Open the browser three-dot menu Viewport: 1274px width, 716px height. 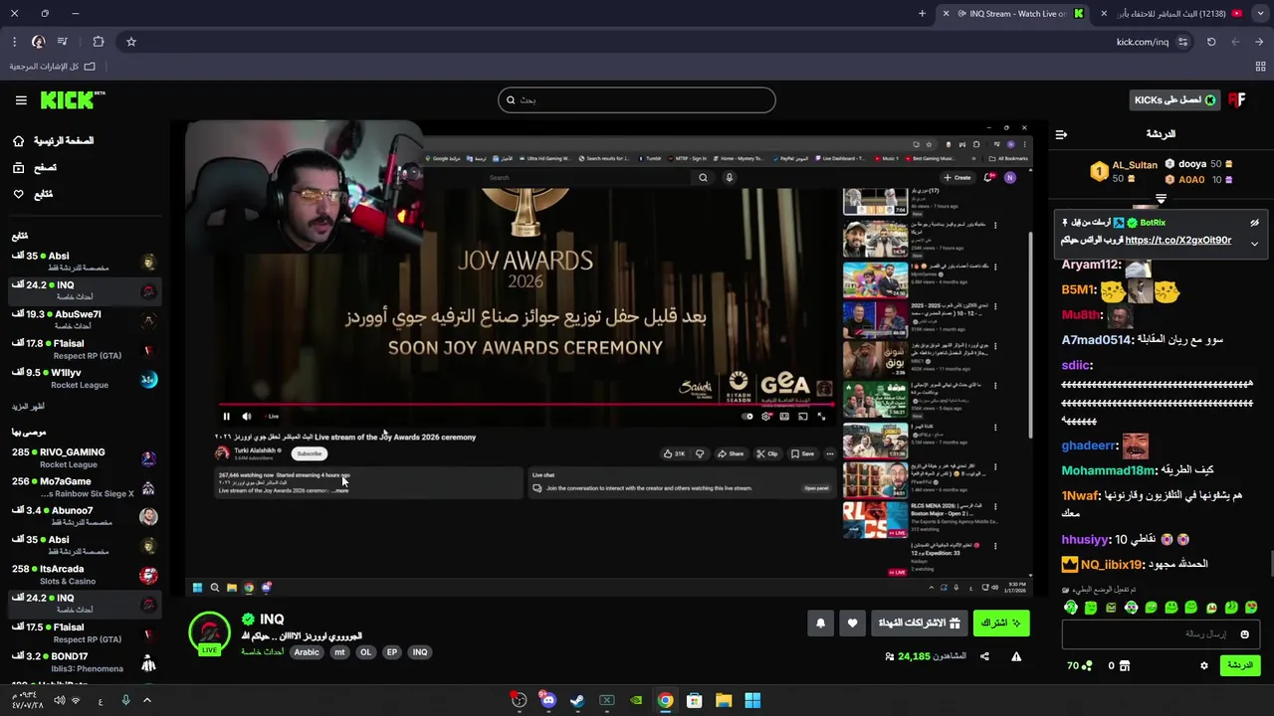(14, 42)
